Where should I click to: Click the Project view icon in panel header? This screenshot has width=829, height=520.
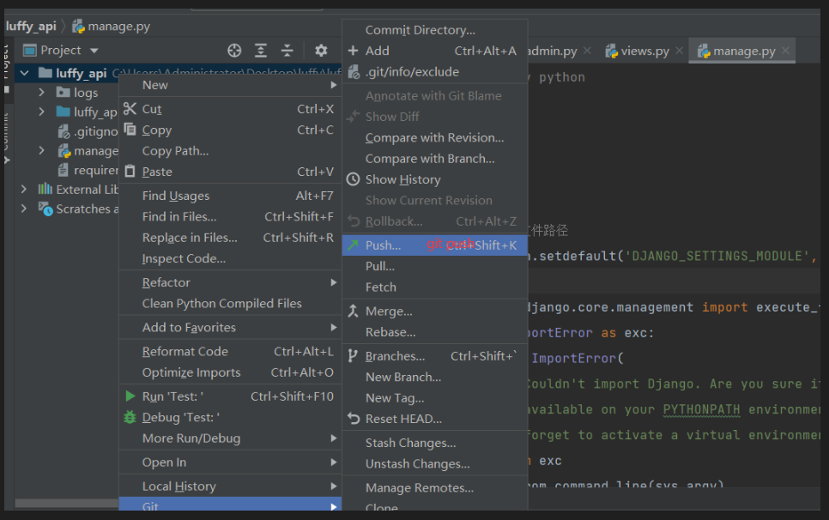pyautogui.click(x=29, y=51)
